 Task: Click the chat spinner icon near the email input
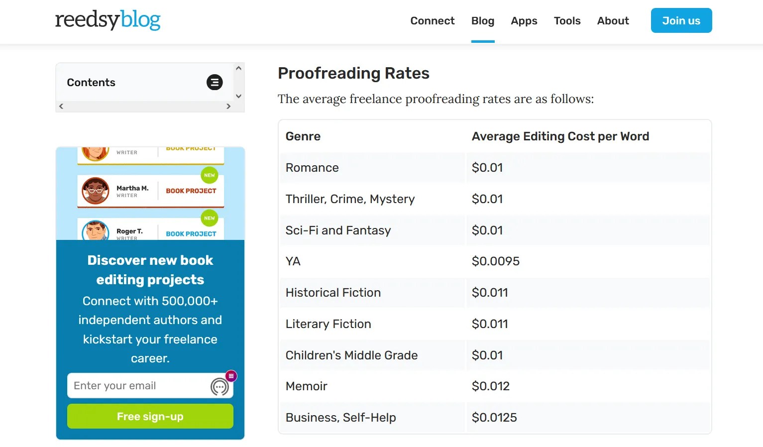point(220,386)
